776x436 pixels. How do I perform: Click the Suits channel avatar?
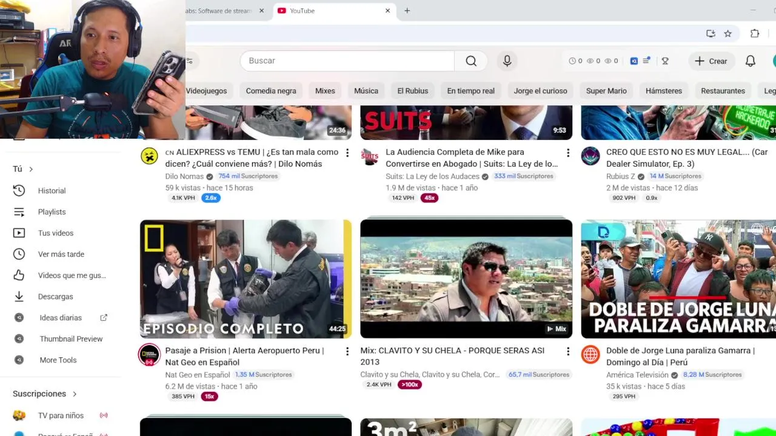370,156
